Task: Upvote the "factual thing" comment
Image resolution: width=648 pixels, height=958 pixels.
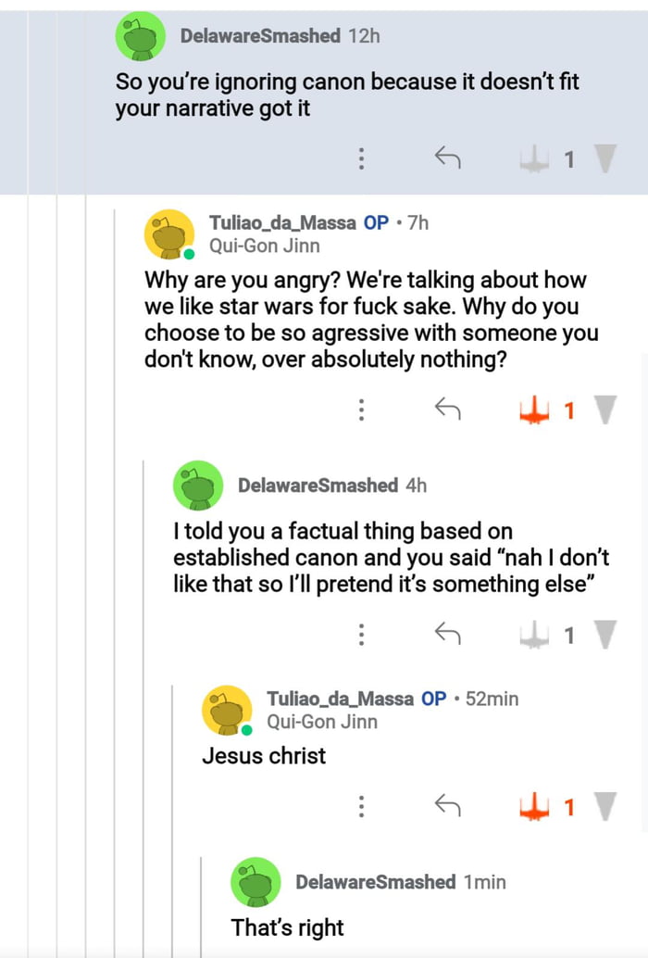Action: (536, 635)
